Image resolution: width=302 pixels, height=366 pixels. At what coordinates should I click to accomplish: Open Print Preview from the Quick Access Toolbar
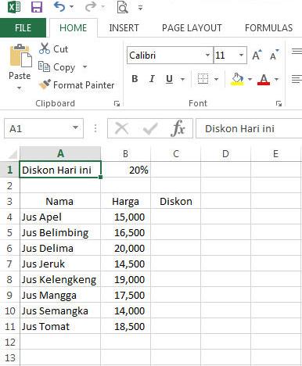pyautogui.click(x=122, y=7)
